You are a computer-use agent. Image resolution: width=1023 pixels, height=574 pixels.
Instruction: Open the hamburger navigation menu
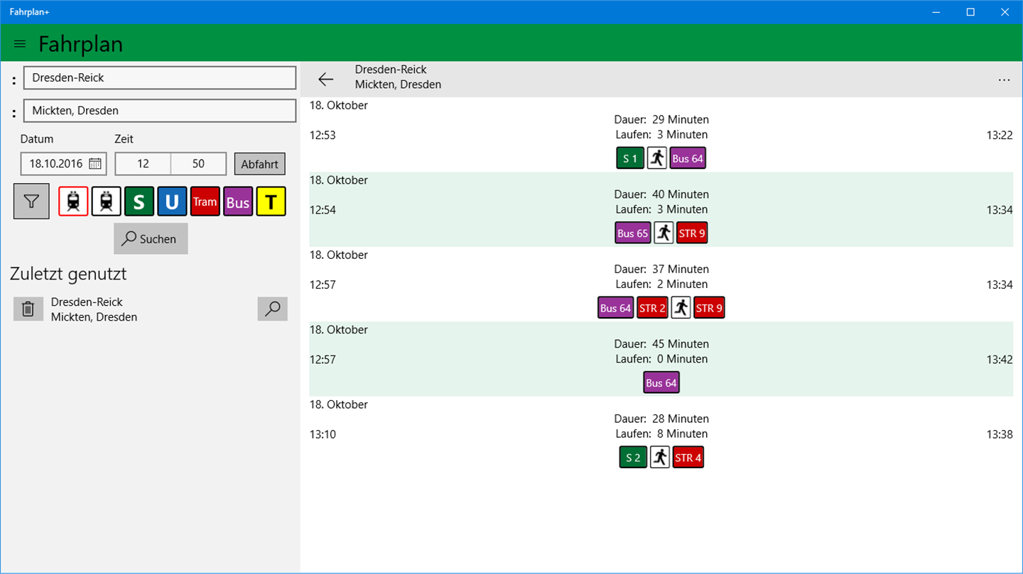[x=20, y=44]
